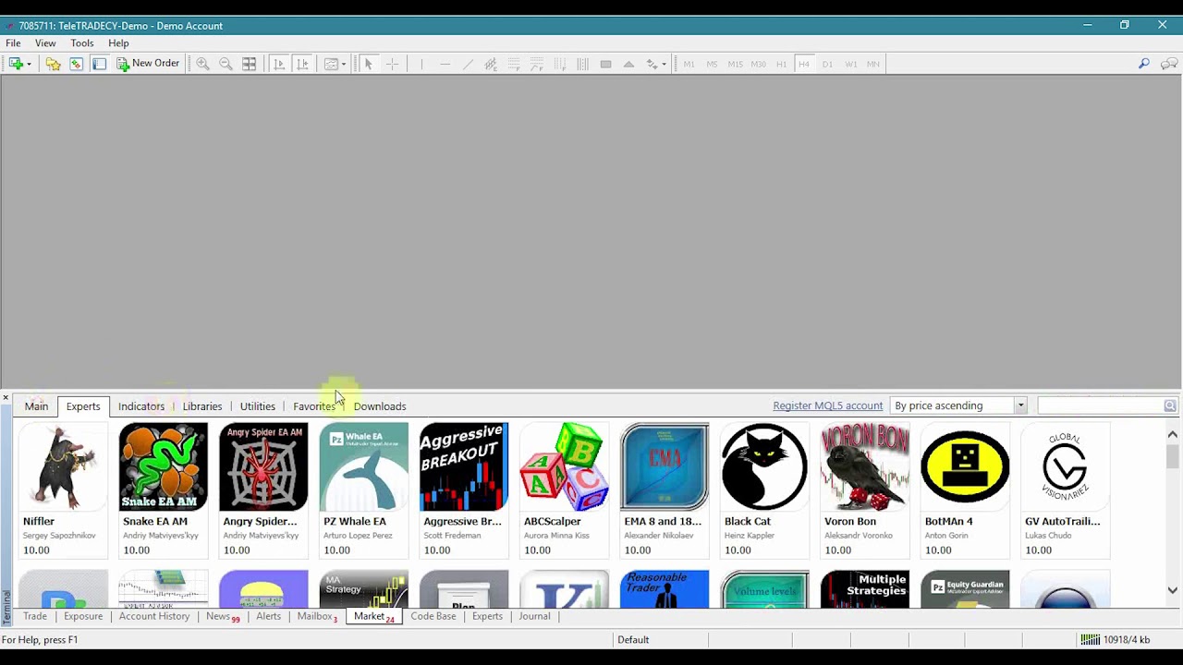Click the Zoom In magnifier icon
Screen dimensions: 1183x665
point(202,64)
